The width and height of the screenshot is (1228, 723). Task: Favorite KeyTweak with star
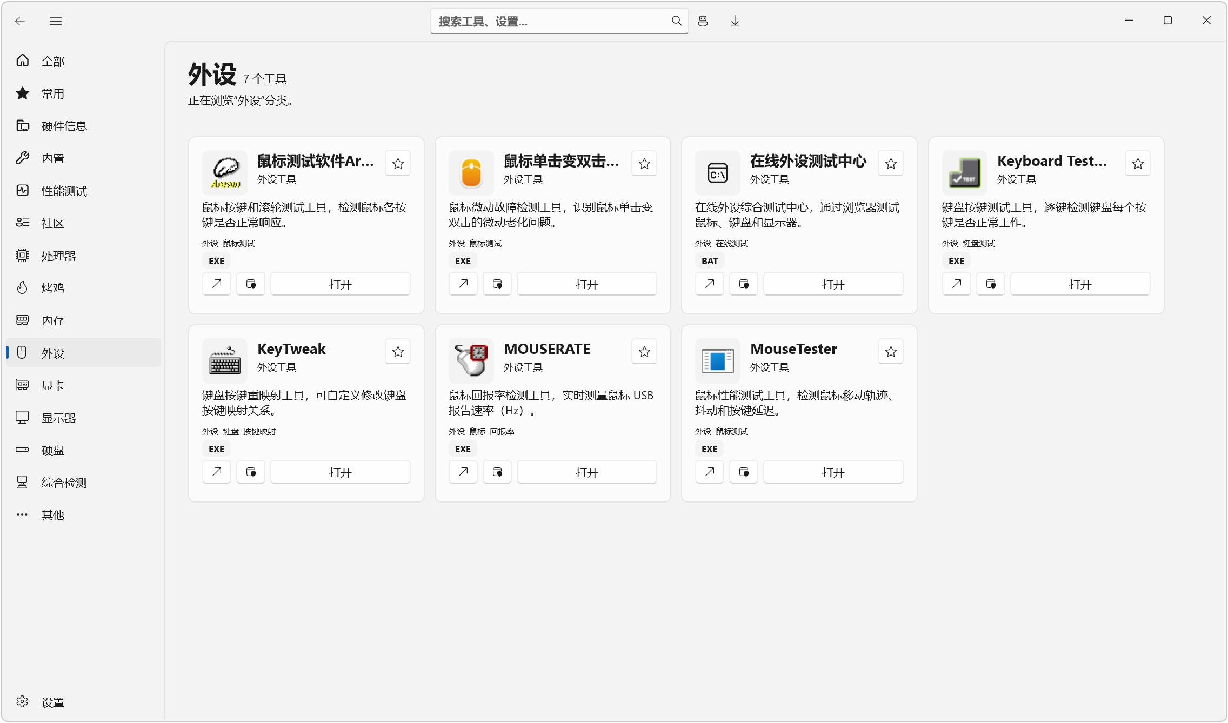[398, 352]
